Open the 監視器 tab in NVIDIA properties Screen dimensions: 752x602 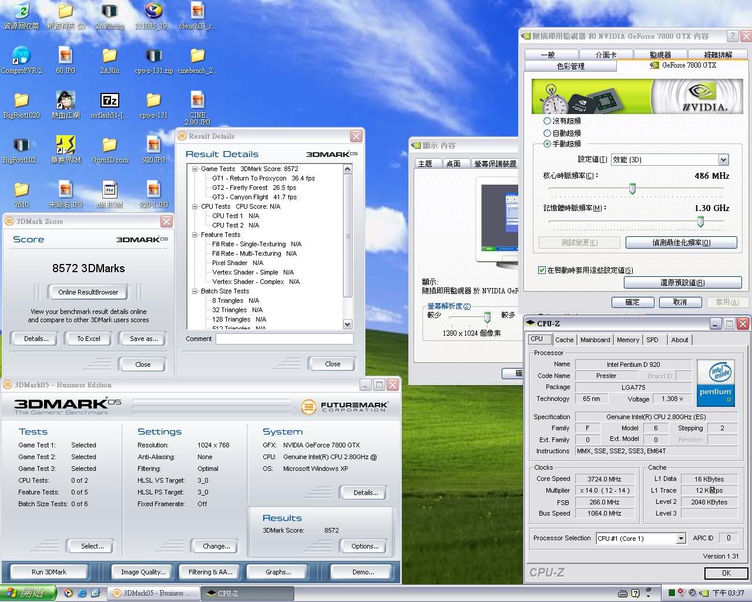pyautogui.click(x=660, y=55)
